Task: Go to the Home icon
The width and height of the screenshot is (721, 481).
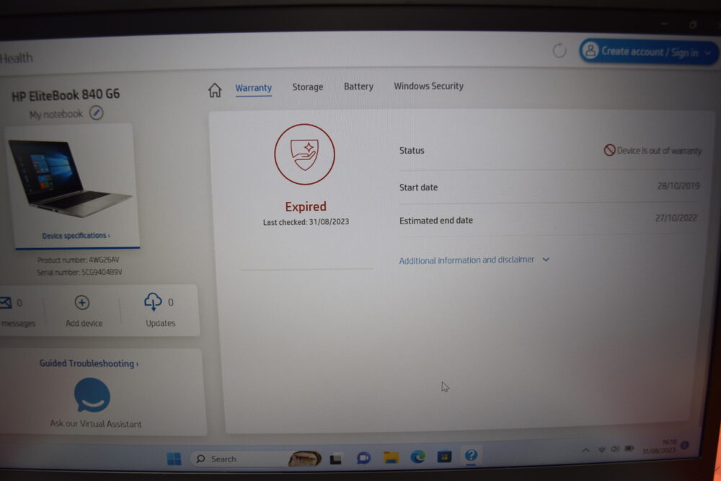Action: tap(215, 90)
